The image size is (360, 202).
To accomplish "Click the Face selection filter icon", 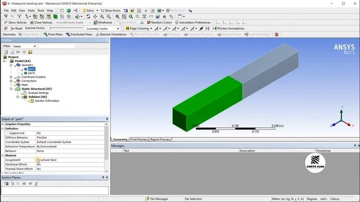I will point(49,16).
